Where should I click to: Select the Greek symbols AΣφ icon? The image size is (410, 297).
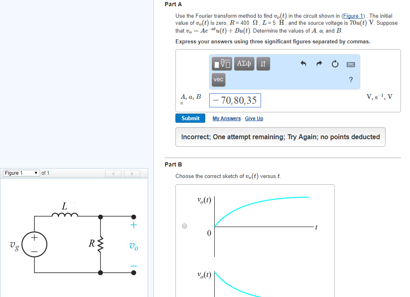coord(244,64)
